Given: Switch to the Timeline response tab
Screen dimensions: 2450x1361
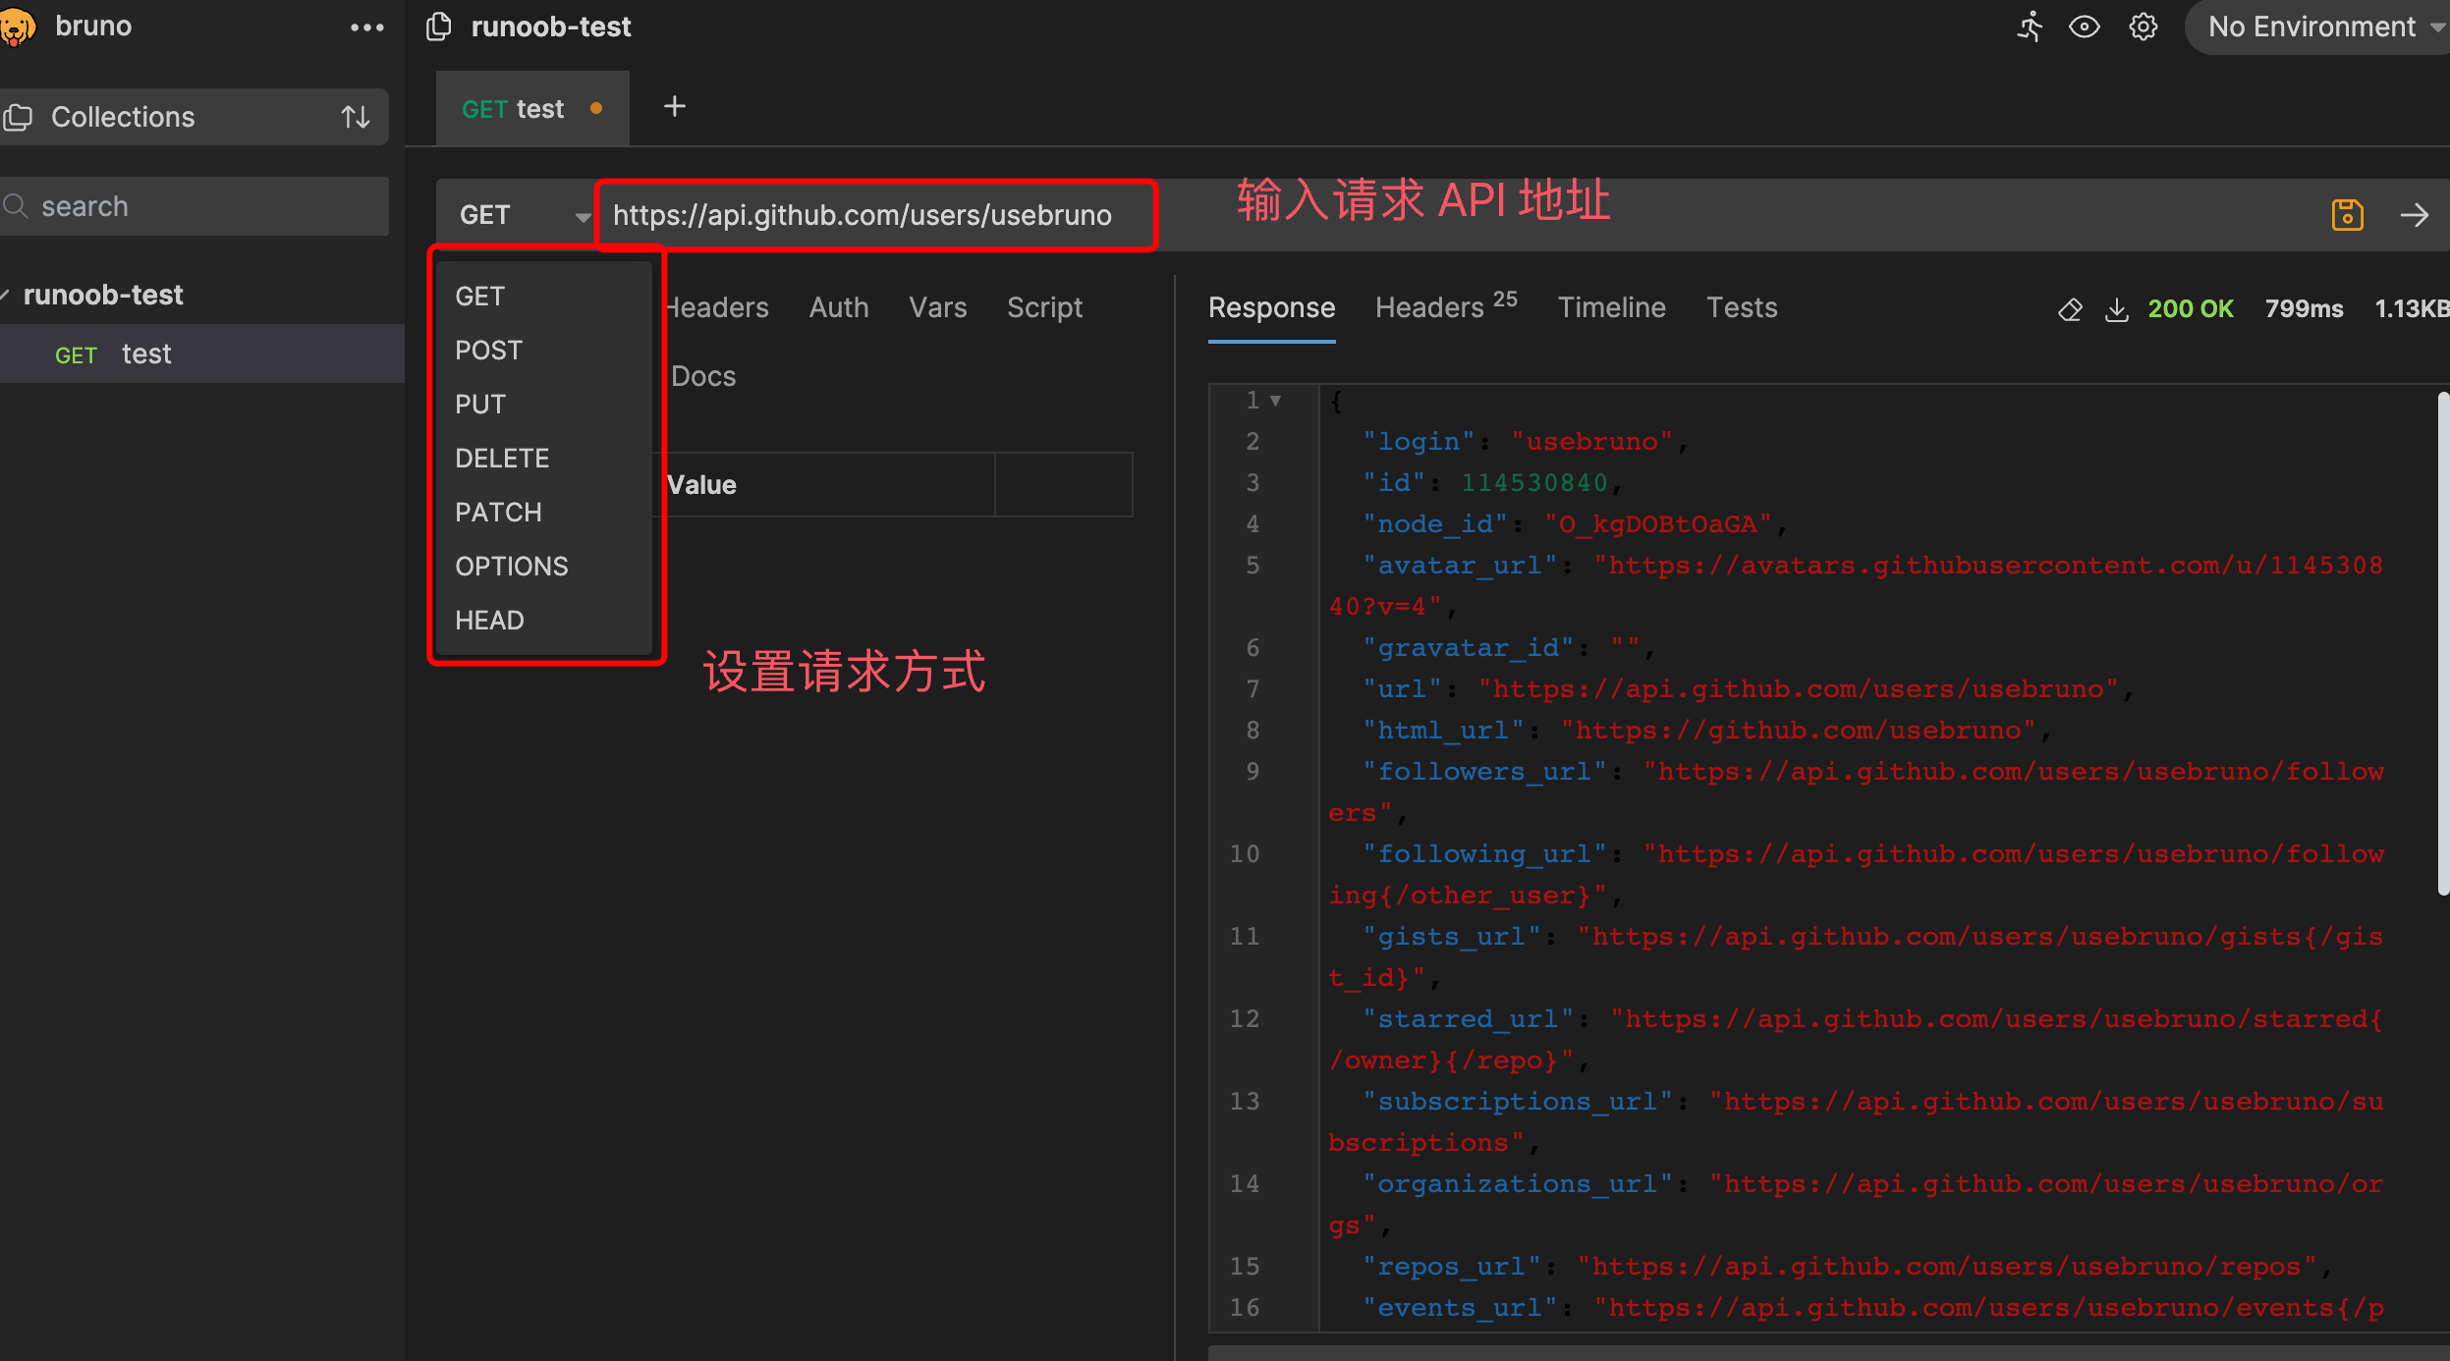Looking at the screenshot, I should [x=1611, y=308].
